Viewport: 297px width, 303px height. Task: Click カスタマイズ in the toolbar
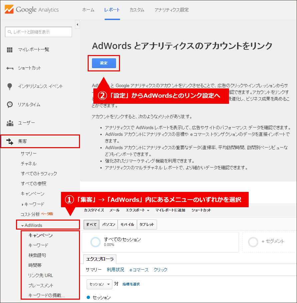94,210
